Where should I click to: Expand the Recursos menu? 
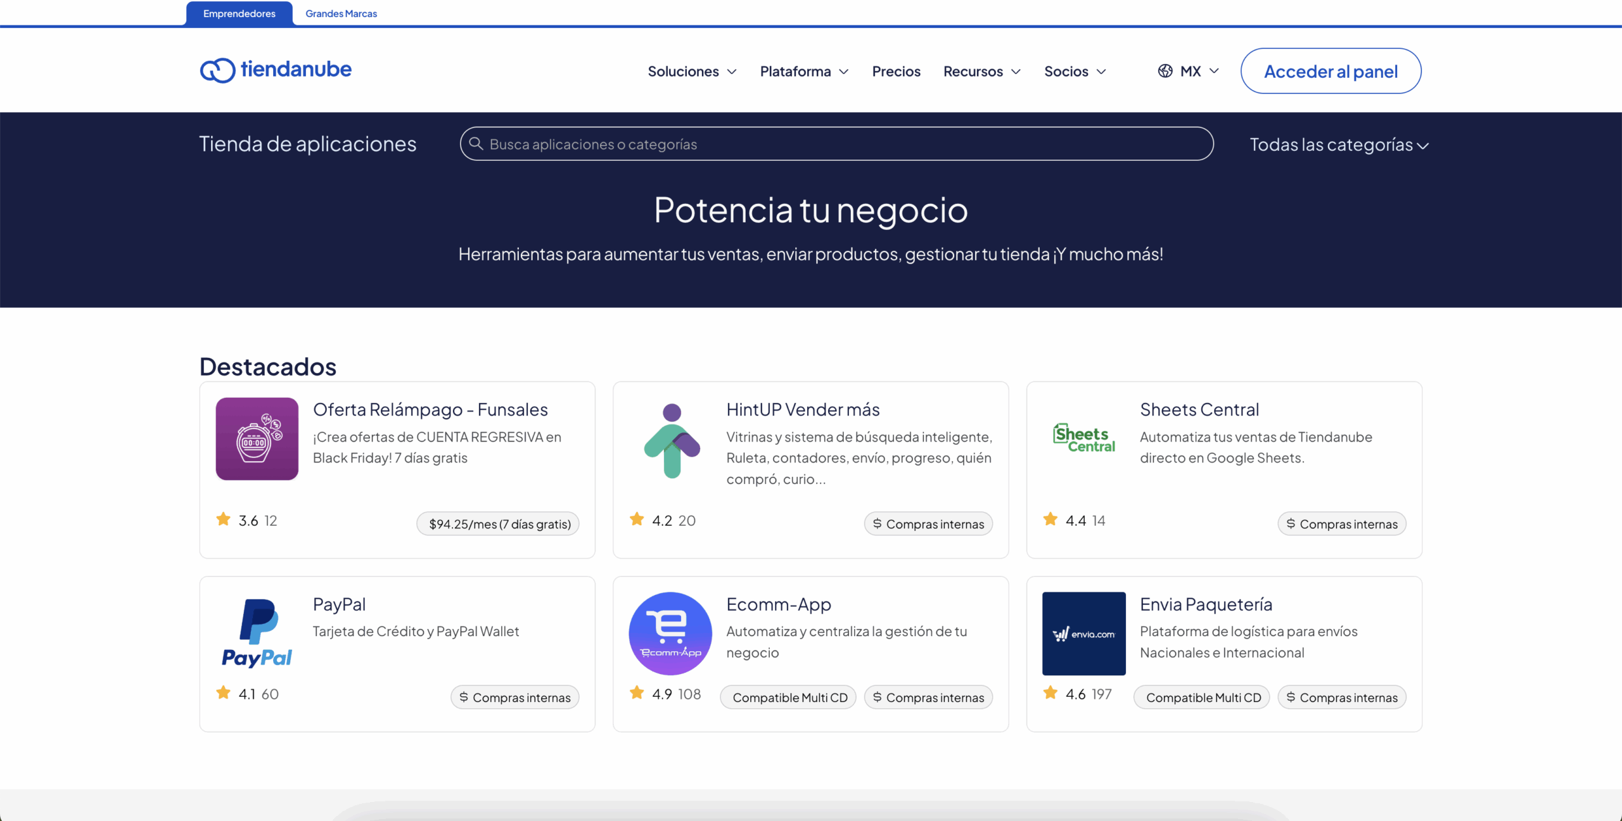pos(982,71)
